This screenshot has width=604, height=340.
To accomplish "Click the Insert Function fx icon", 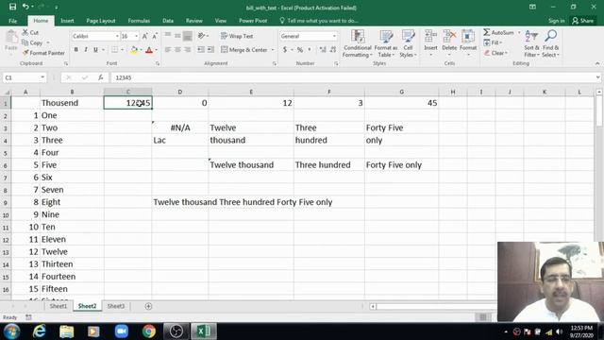I will (x=101, y=77).
